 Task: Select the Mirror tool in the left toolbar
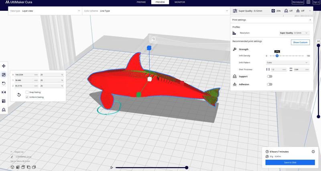4,92
